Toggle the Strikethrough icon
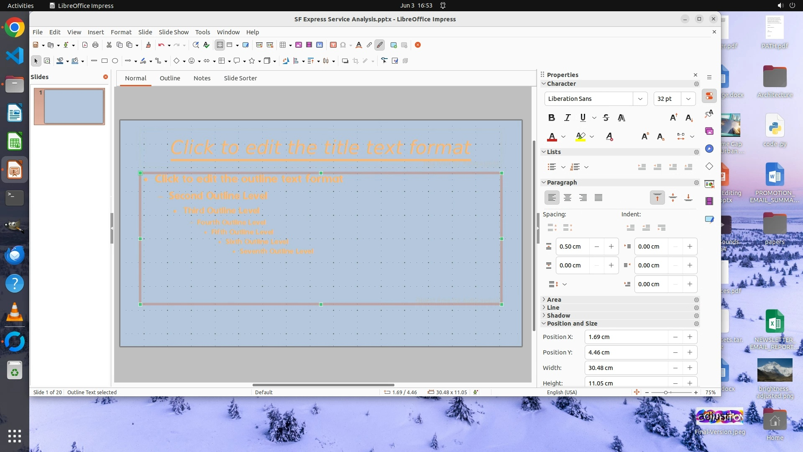The image size is (803, 452). pyautogui.click(x=606, y=118)
